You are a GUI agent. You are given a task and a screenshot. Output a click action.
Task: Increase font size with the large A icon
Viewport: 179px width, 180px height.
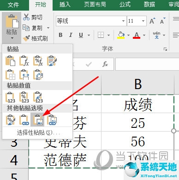(x=152, y=21)
